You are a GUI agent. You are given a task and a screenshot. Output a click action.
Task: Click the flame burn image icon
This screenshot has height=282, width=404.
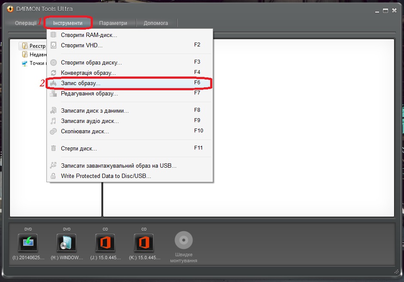coord(53,83)
